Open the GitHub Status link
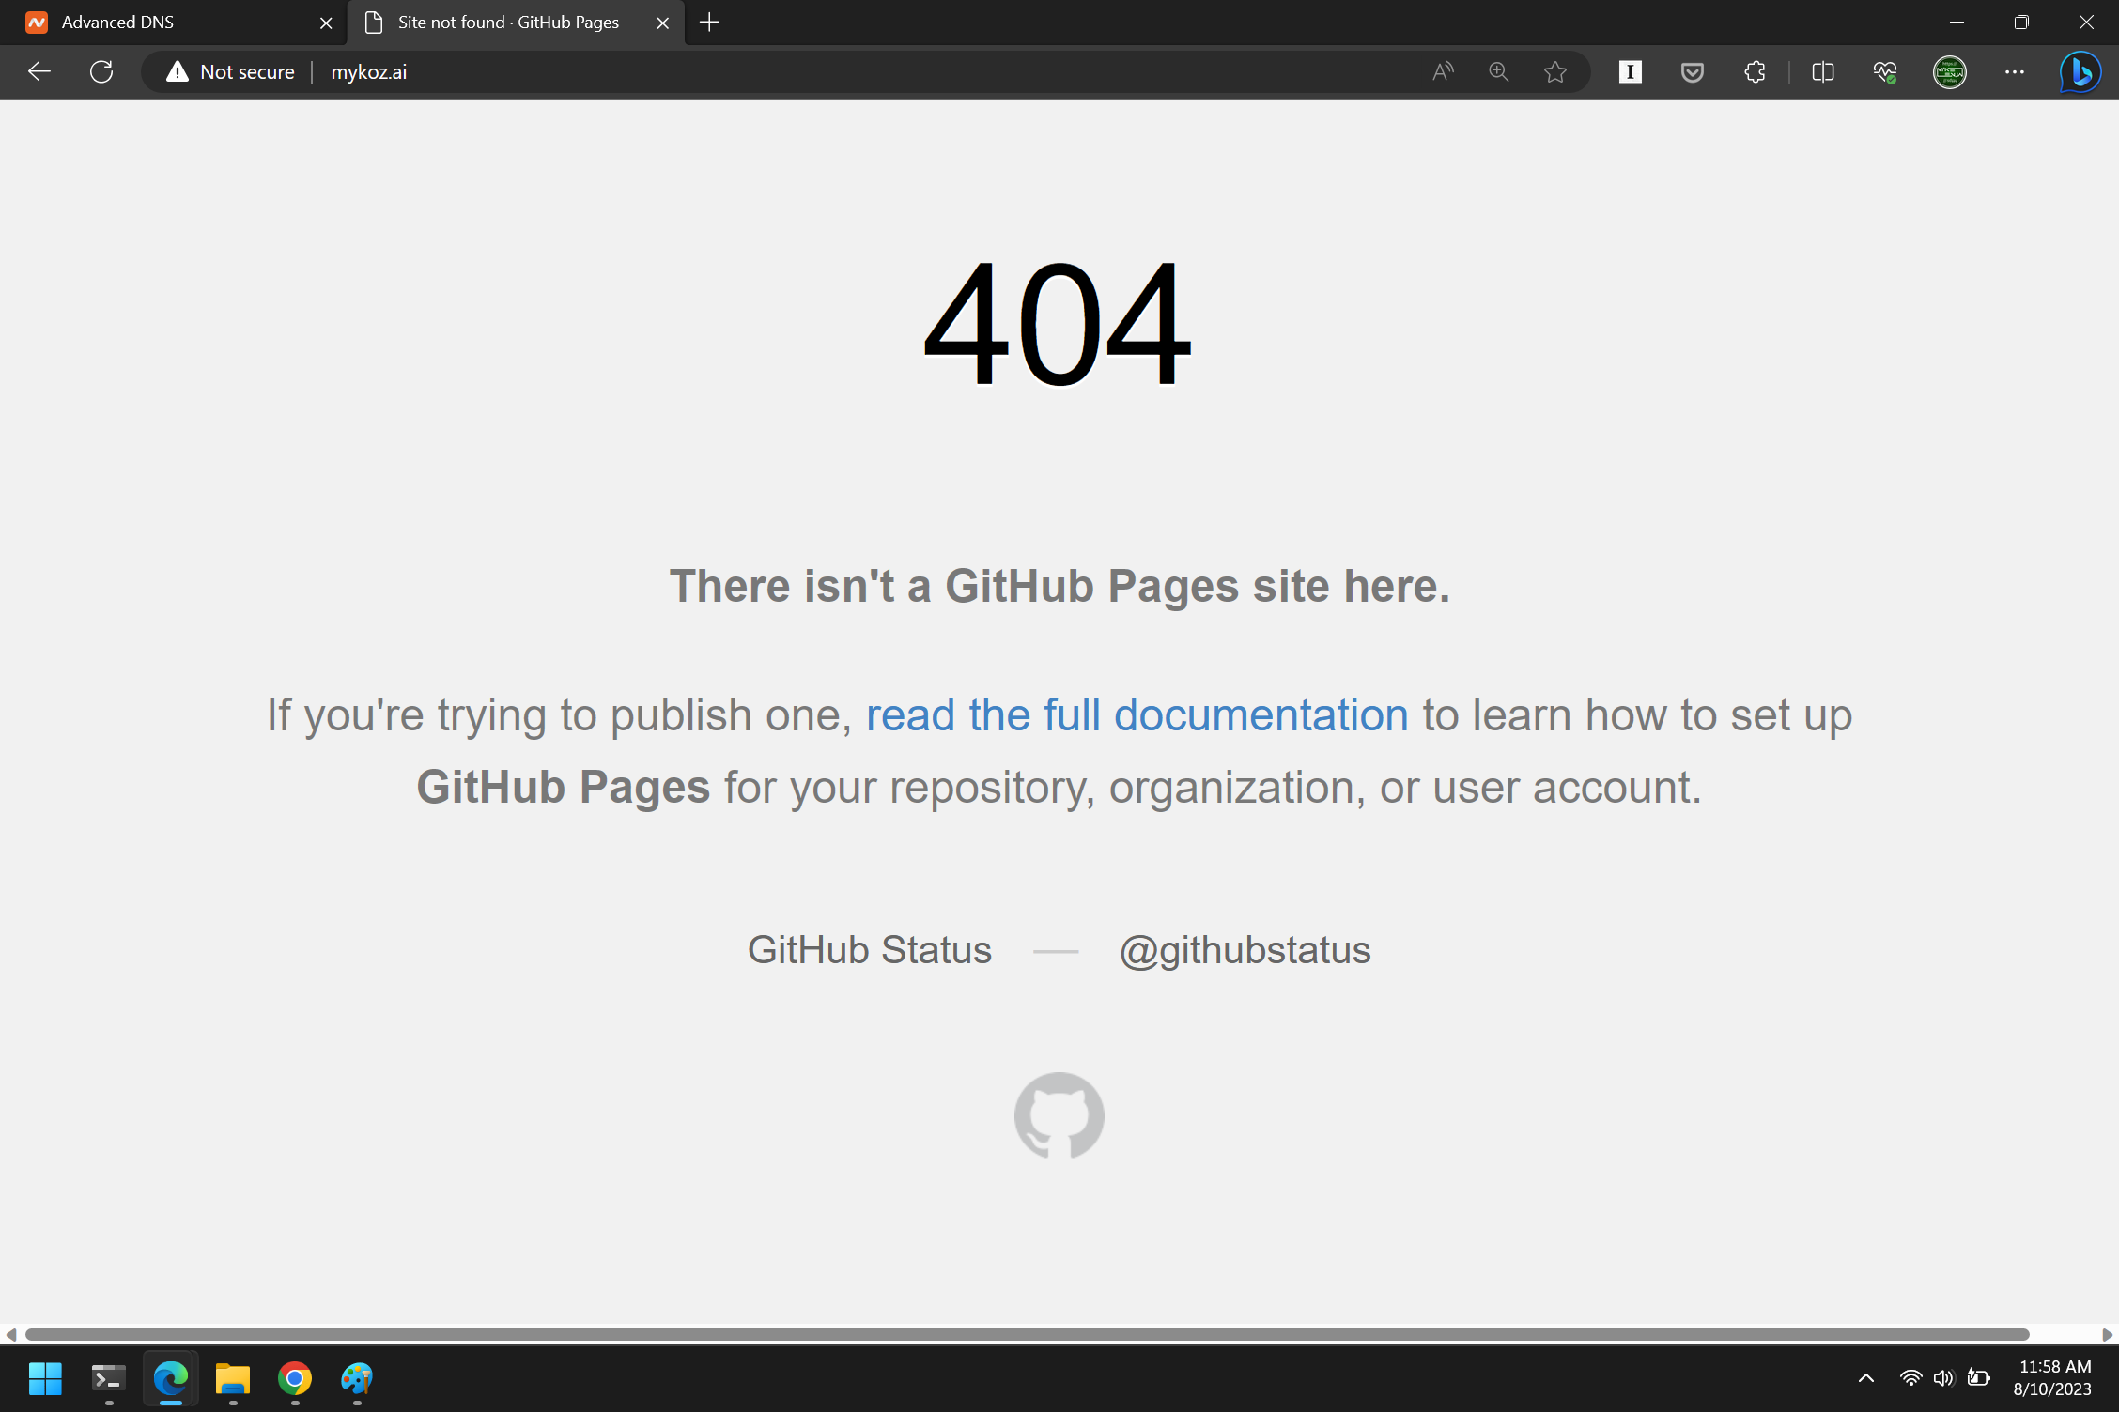Screen dimensions: 2119x1412 (x=869, y=950)
